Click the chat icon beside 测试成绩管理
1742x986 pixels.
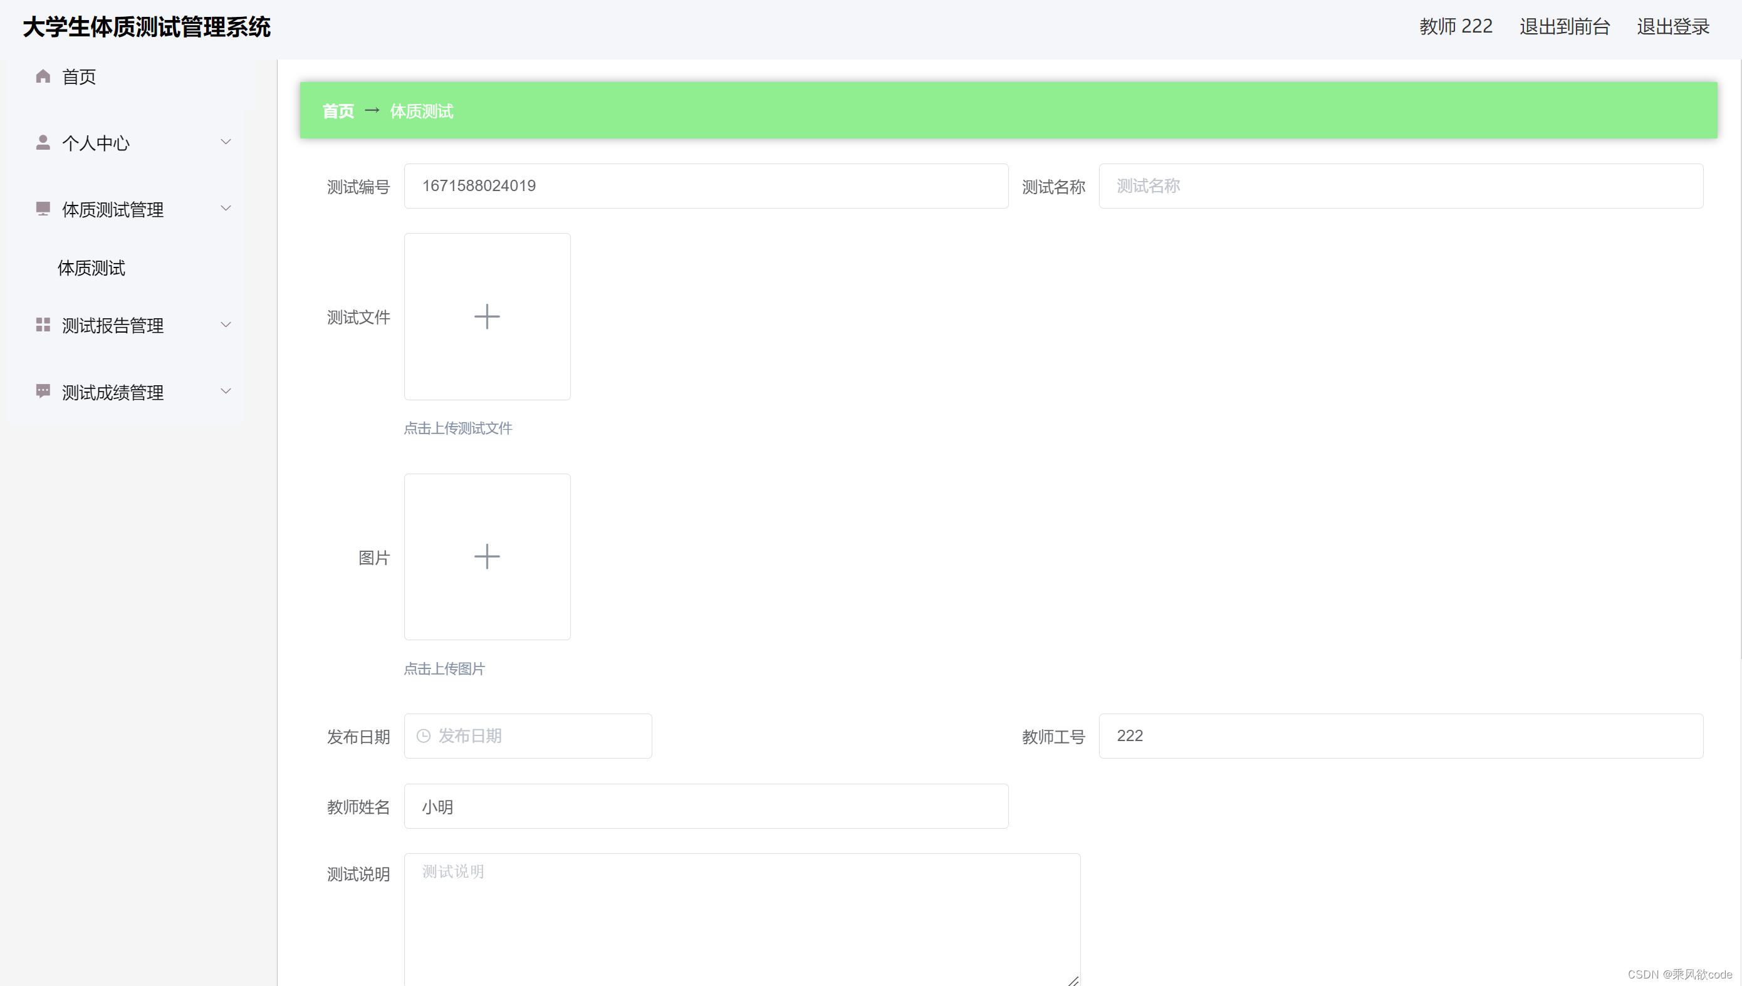(43, 392)
